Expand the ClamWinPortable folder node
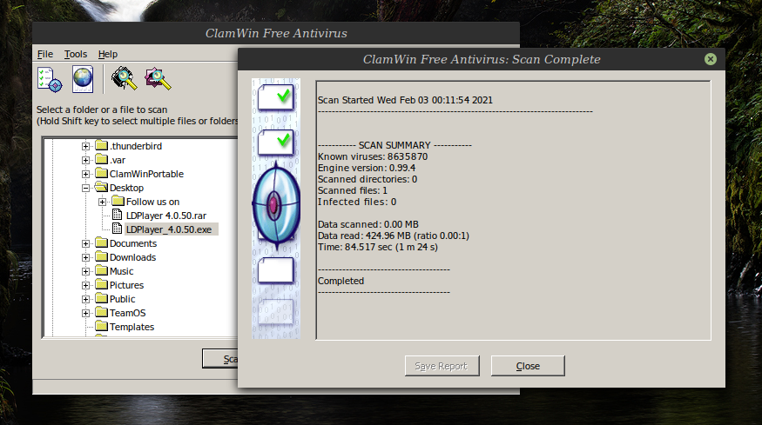 (85, 174)
